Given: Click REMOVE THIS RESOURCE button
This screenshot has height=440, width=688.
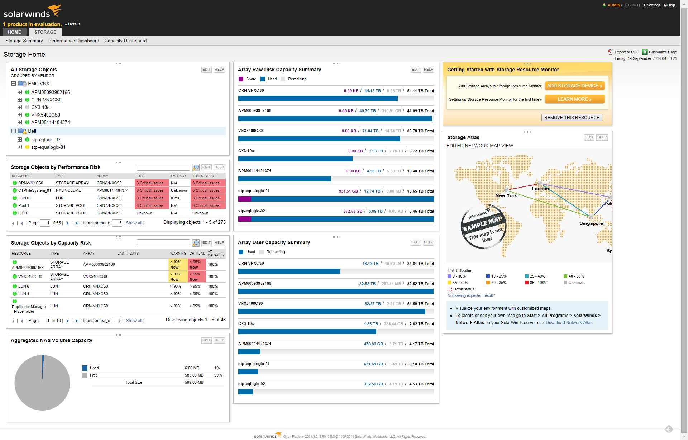Looking at the screenshot, I should (x=572, y=118).
